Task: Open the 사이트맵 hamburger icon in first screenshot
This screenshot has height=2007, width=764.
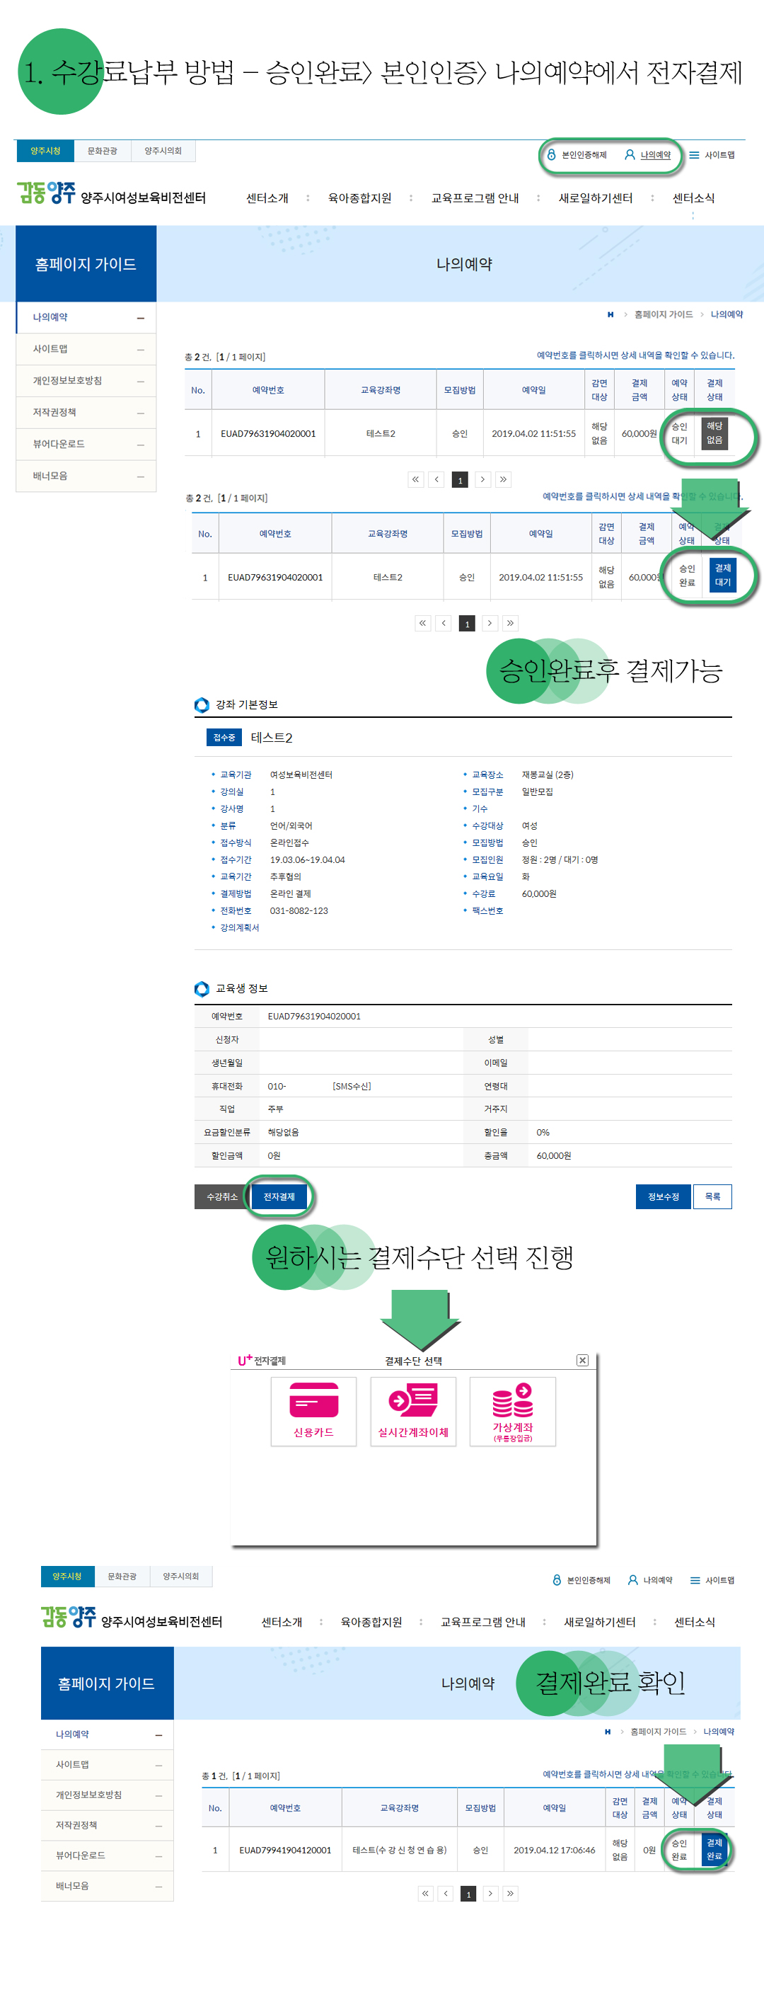Action: click(694, 155)
